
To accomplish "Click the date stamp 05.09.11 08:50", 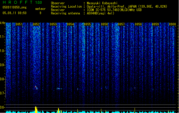I will (x=15, y=13).
